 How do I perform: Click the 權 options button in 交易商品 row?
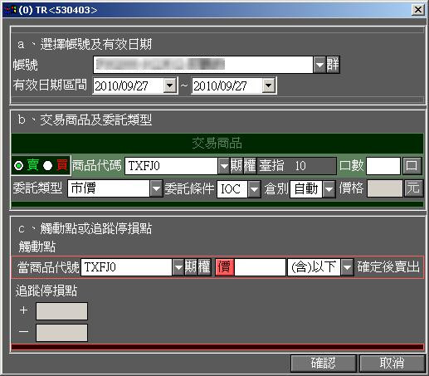tap(250, 166)
